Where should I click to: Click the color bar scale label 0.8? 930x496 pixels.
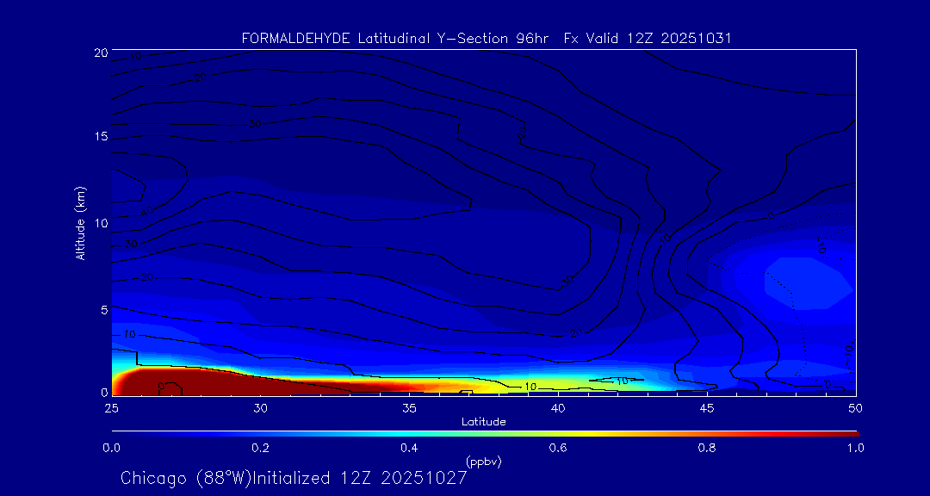707,448
